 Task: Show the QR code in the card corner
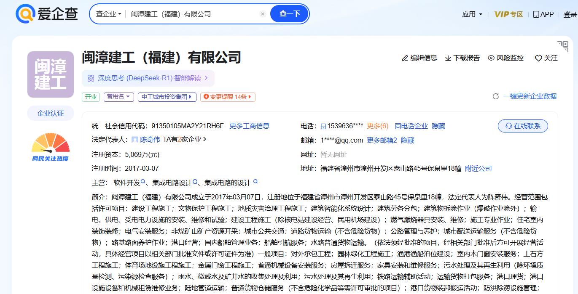click(x=563, y=46)
